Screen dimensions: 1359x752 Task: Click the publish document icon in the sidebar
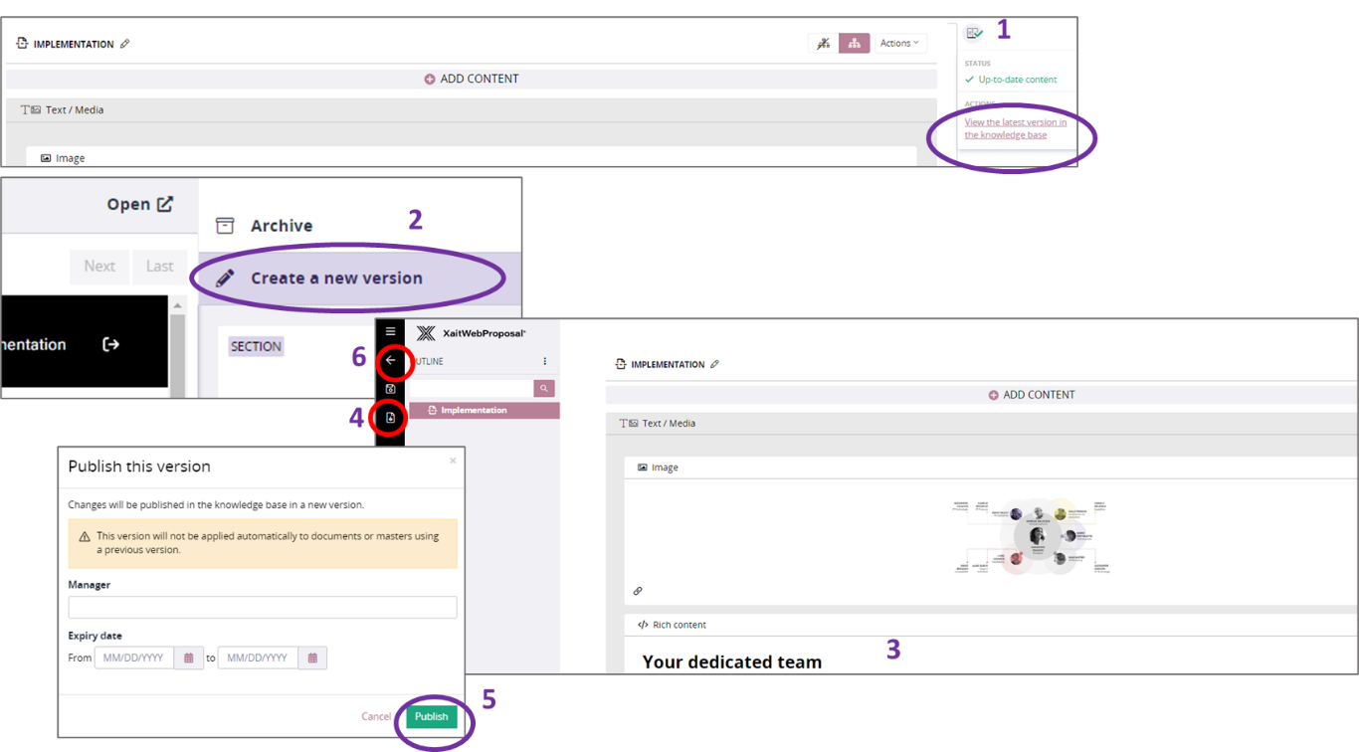point(390,418)
